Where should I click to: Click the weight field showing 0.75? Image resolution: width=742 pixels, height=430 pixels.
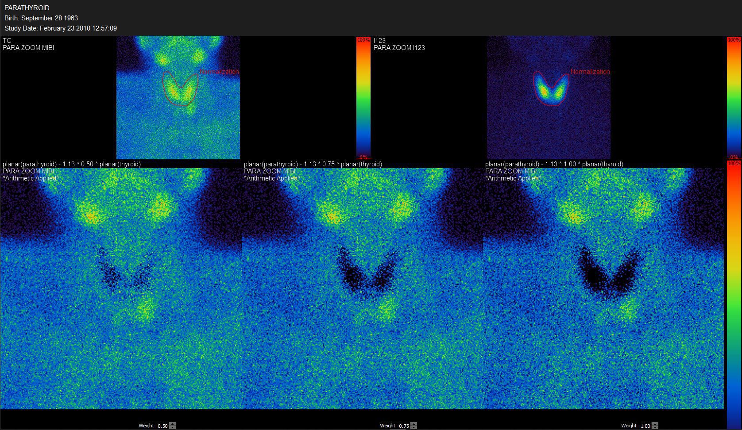click(x=403, y=426)
